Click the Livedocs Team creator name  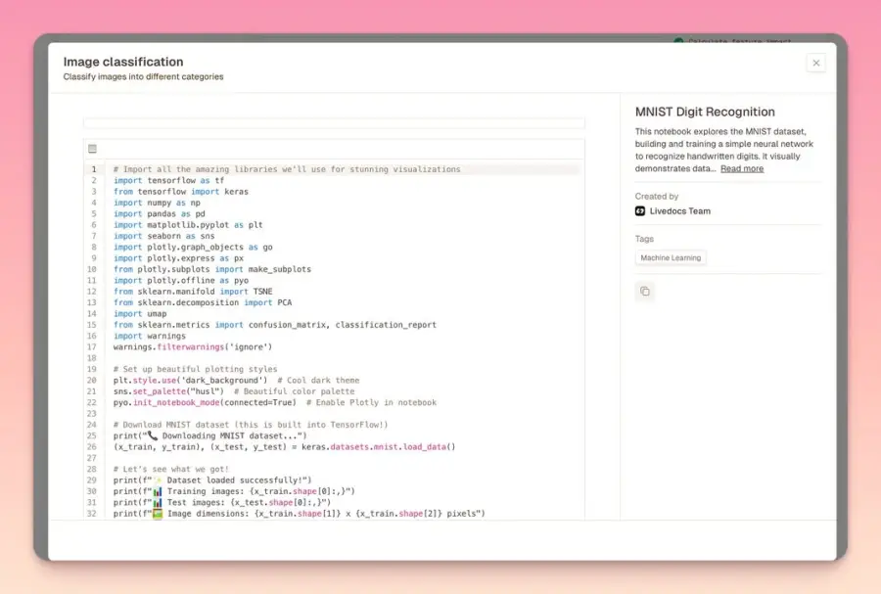680,211
